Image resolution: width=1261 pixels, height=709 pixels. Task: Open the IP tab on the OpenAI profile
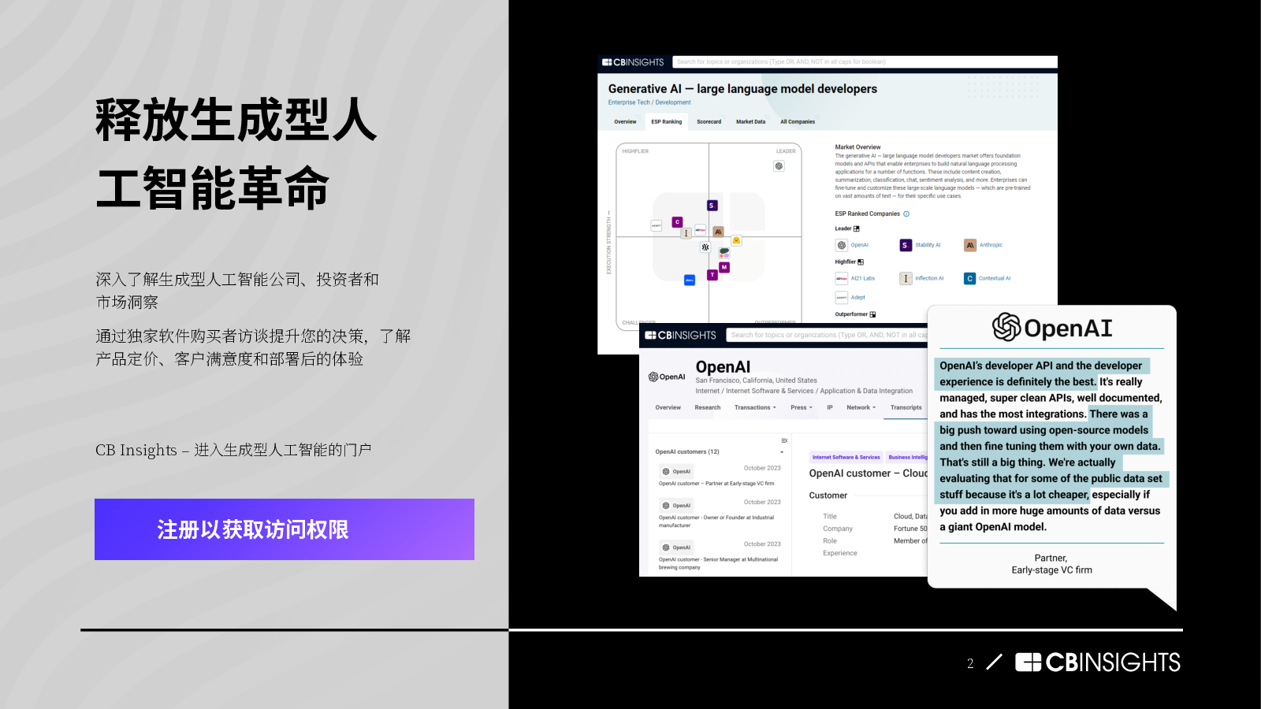point(830,408)
